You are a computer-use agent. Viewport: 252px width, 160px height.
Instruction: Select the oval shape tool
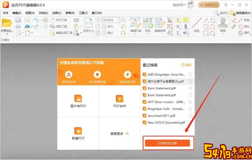pos(206,27)
